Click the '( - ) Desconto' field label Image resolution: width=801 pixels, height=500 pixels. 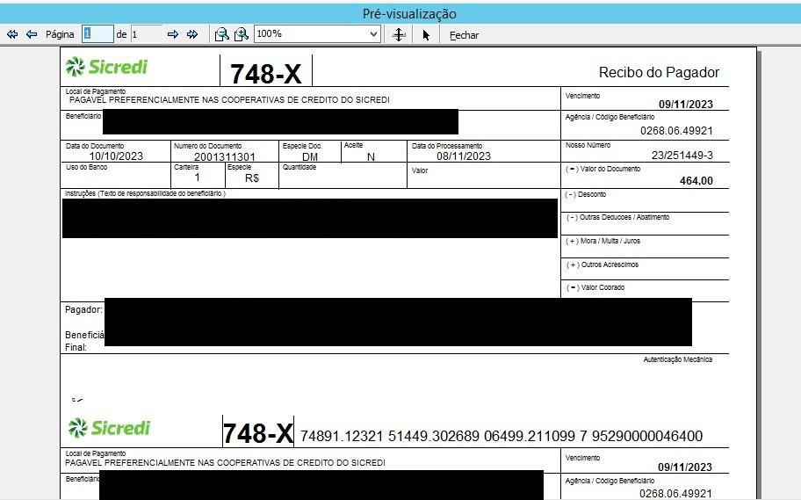pos(586,195)
